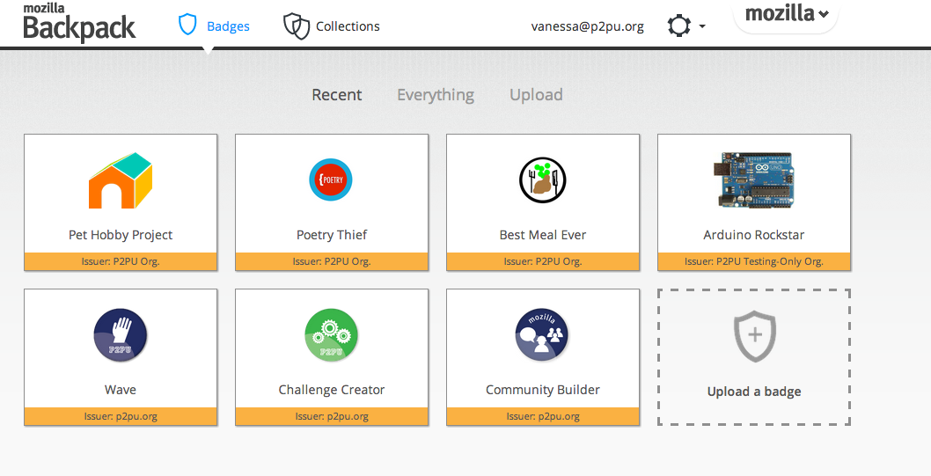Click the Best Meal Ever plate icon
The width and height of the screenshot is (931, 476).
[x=543, y=179]
